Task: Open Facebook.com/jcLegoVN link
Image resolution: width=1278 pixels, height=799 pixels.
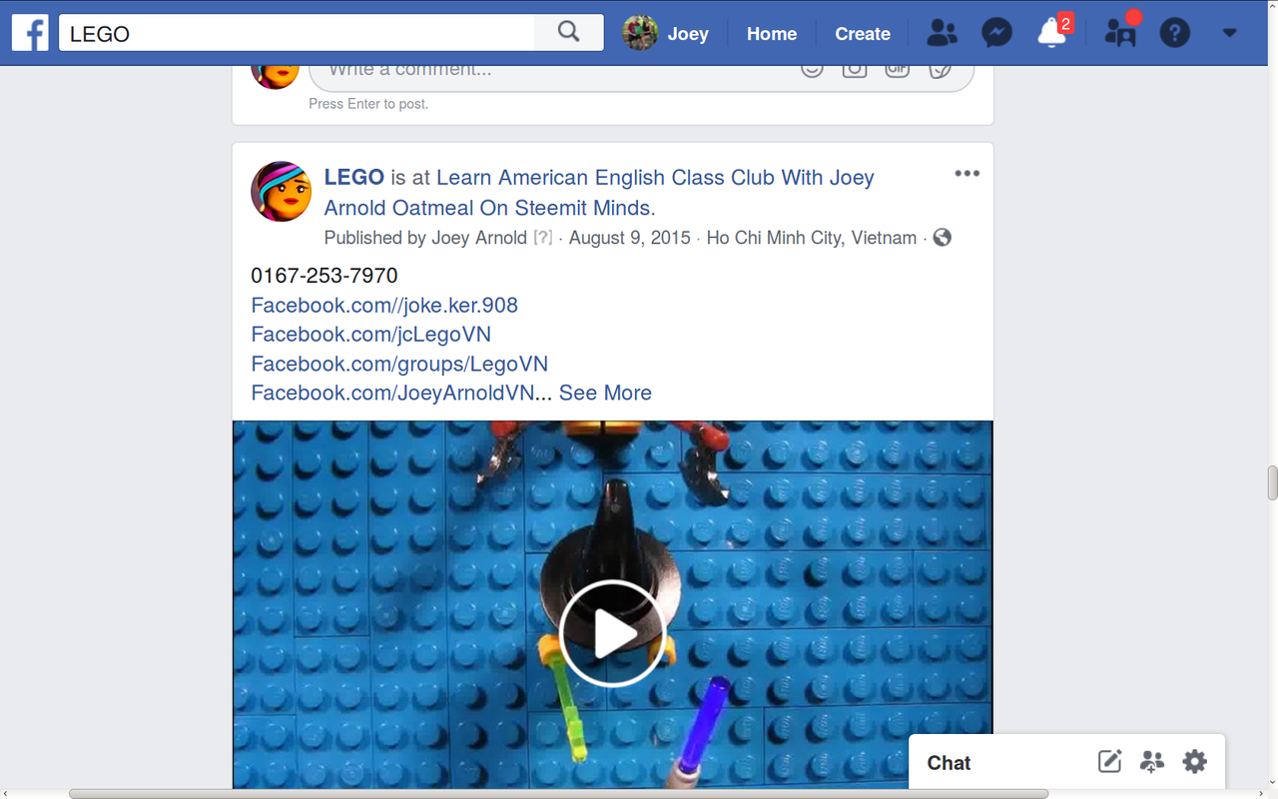Action: pos(371,334)
